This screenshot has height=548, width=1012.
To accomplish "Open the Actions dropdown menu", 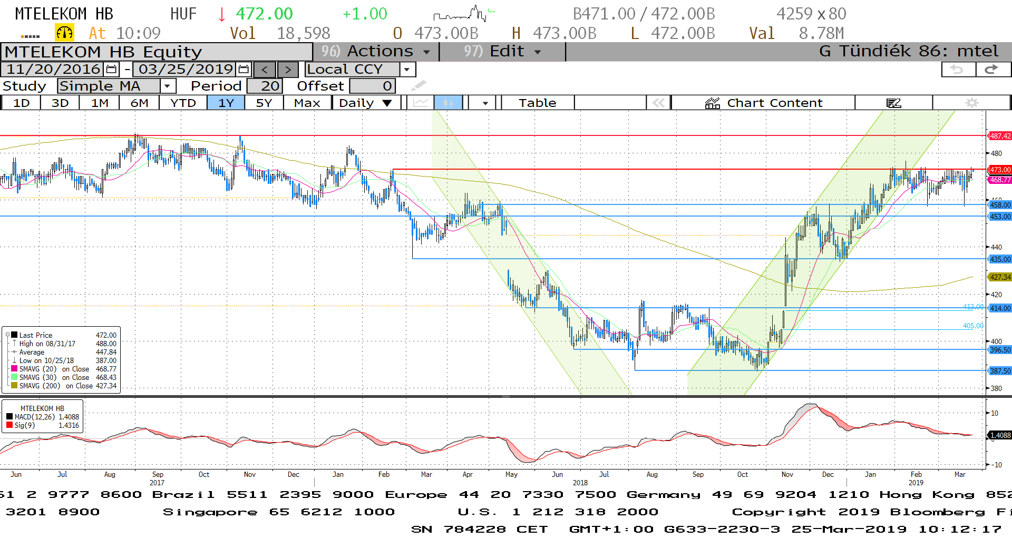I will (376, 52).
